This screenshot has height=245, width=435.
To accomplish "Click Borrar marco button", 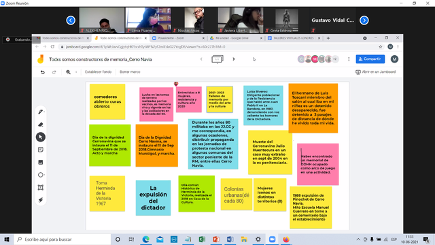I will tap(130, 71).
